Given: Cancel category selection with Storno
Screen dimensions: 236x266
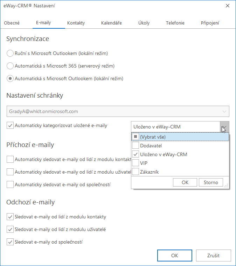Looking at the screenshot, I should click(211, 182).
